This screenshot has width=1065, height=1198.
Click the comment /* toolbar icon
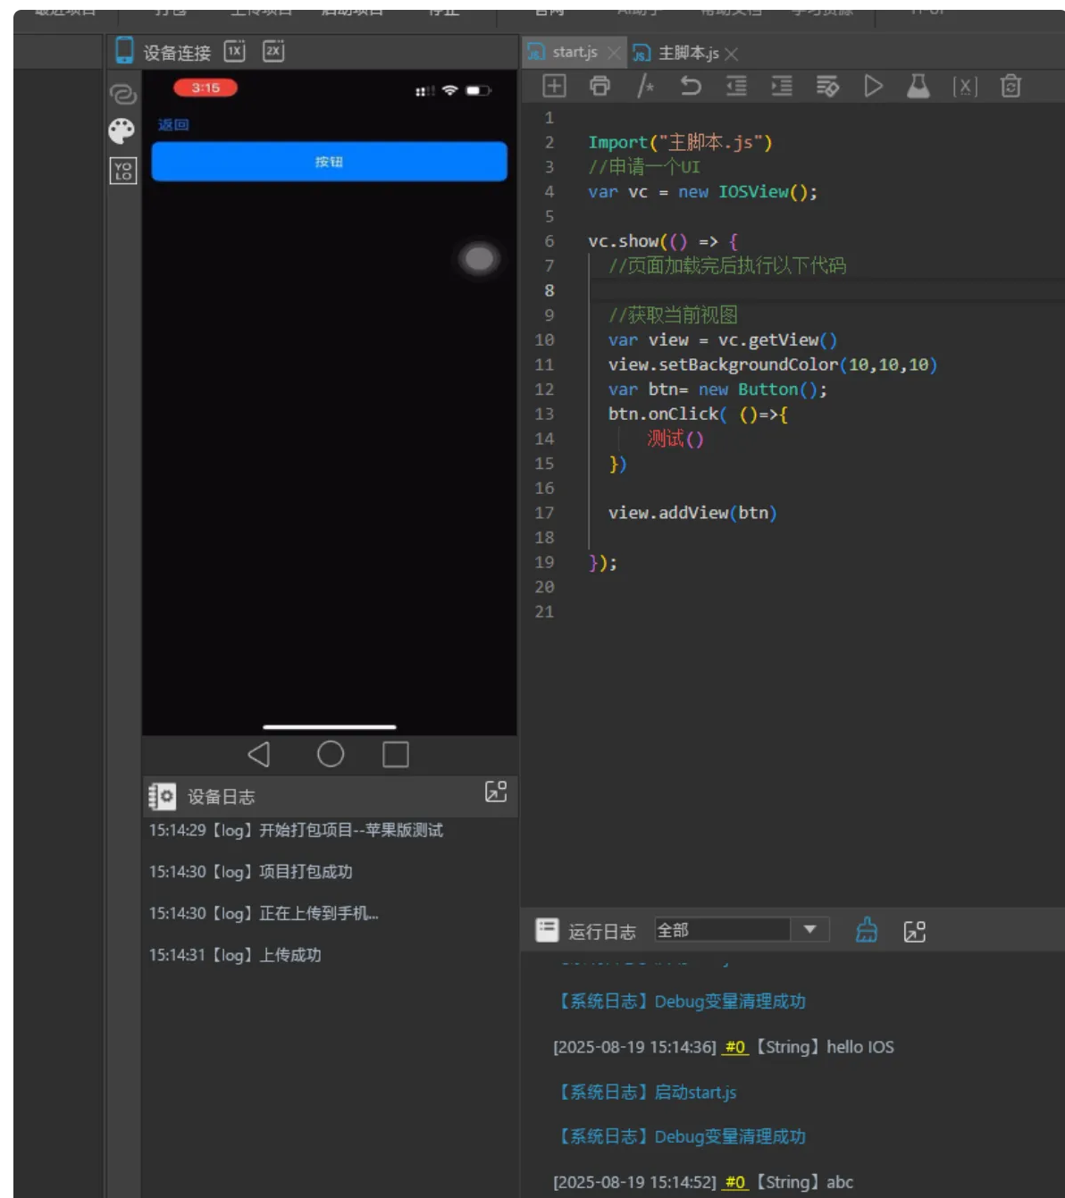pos(645,86)
